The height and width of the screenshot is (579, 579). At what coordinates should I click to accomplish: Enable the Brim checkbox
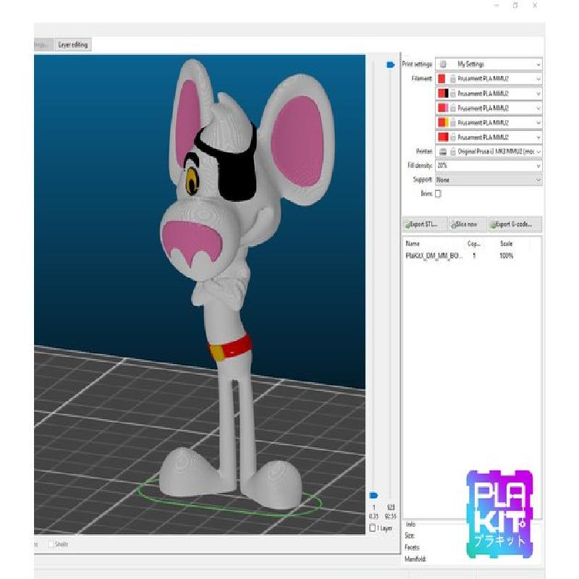pyautogui.click(x=438, y=193)
